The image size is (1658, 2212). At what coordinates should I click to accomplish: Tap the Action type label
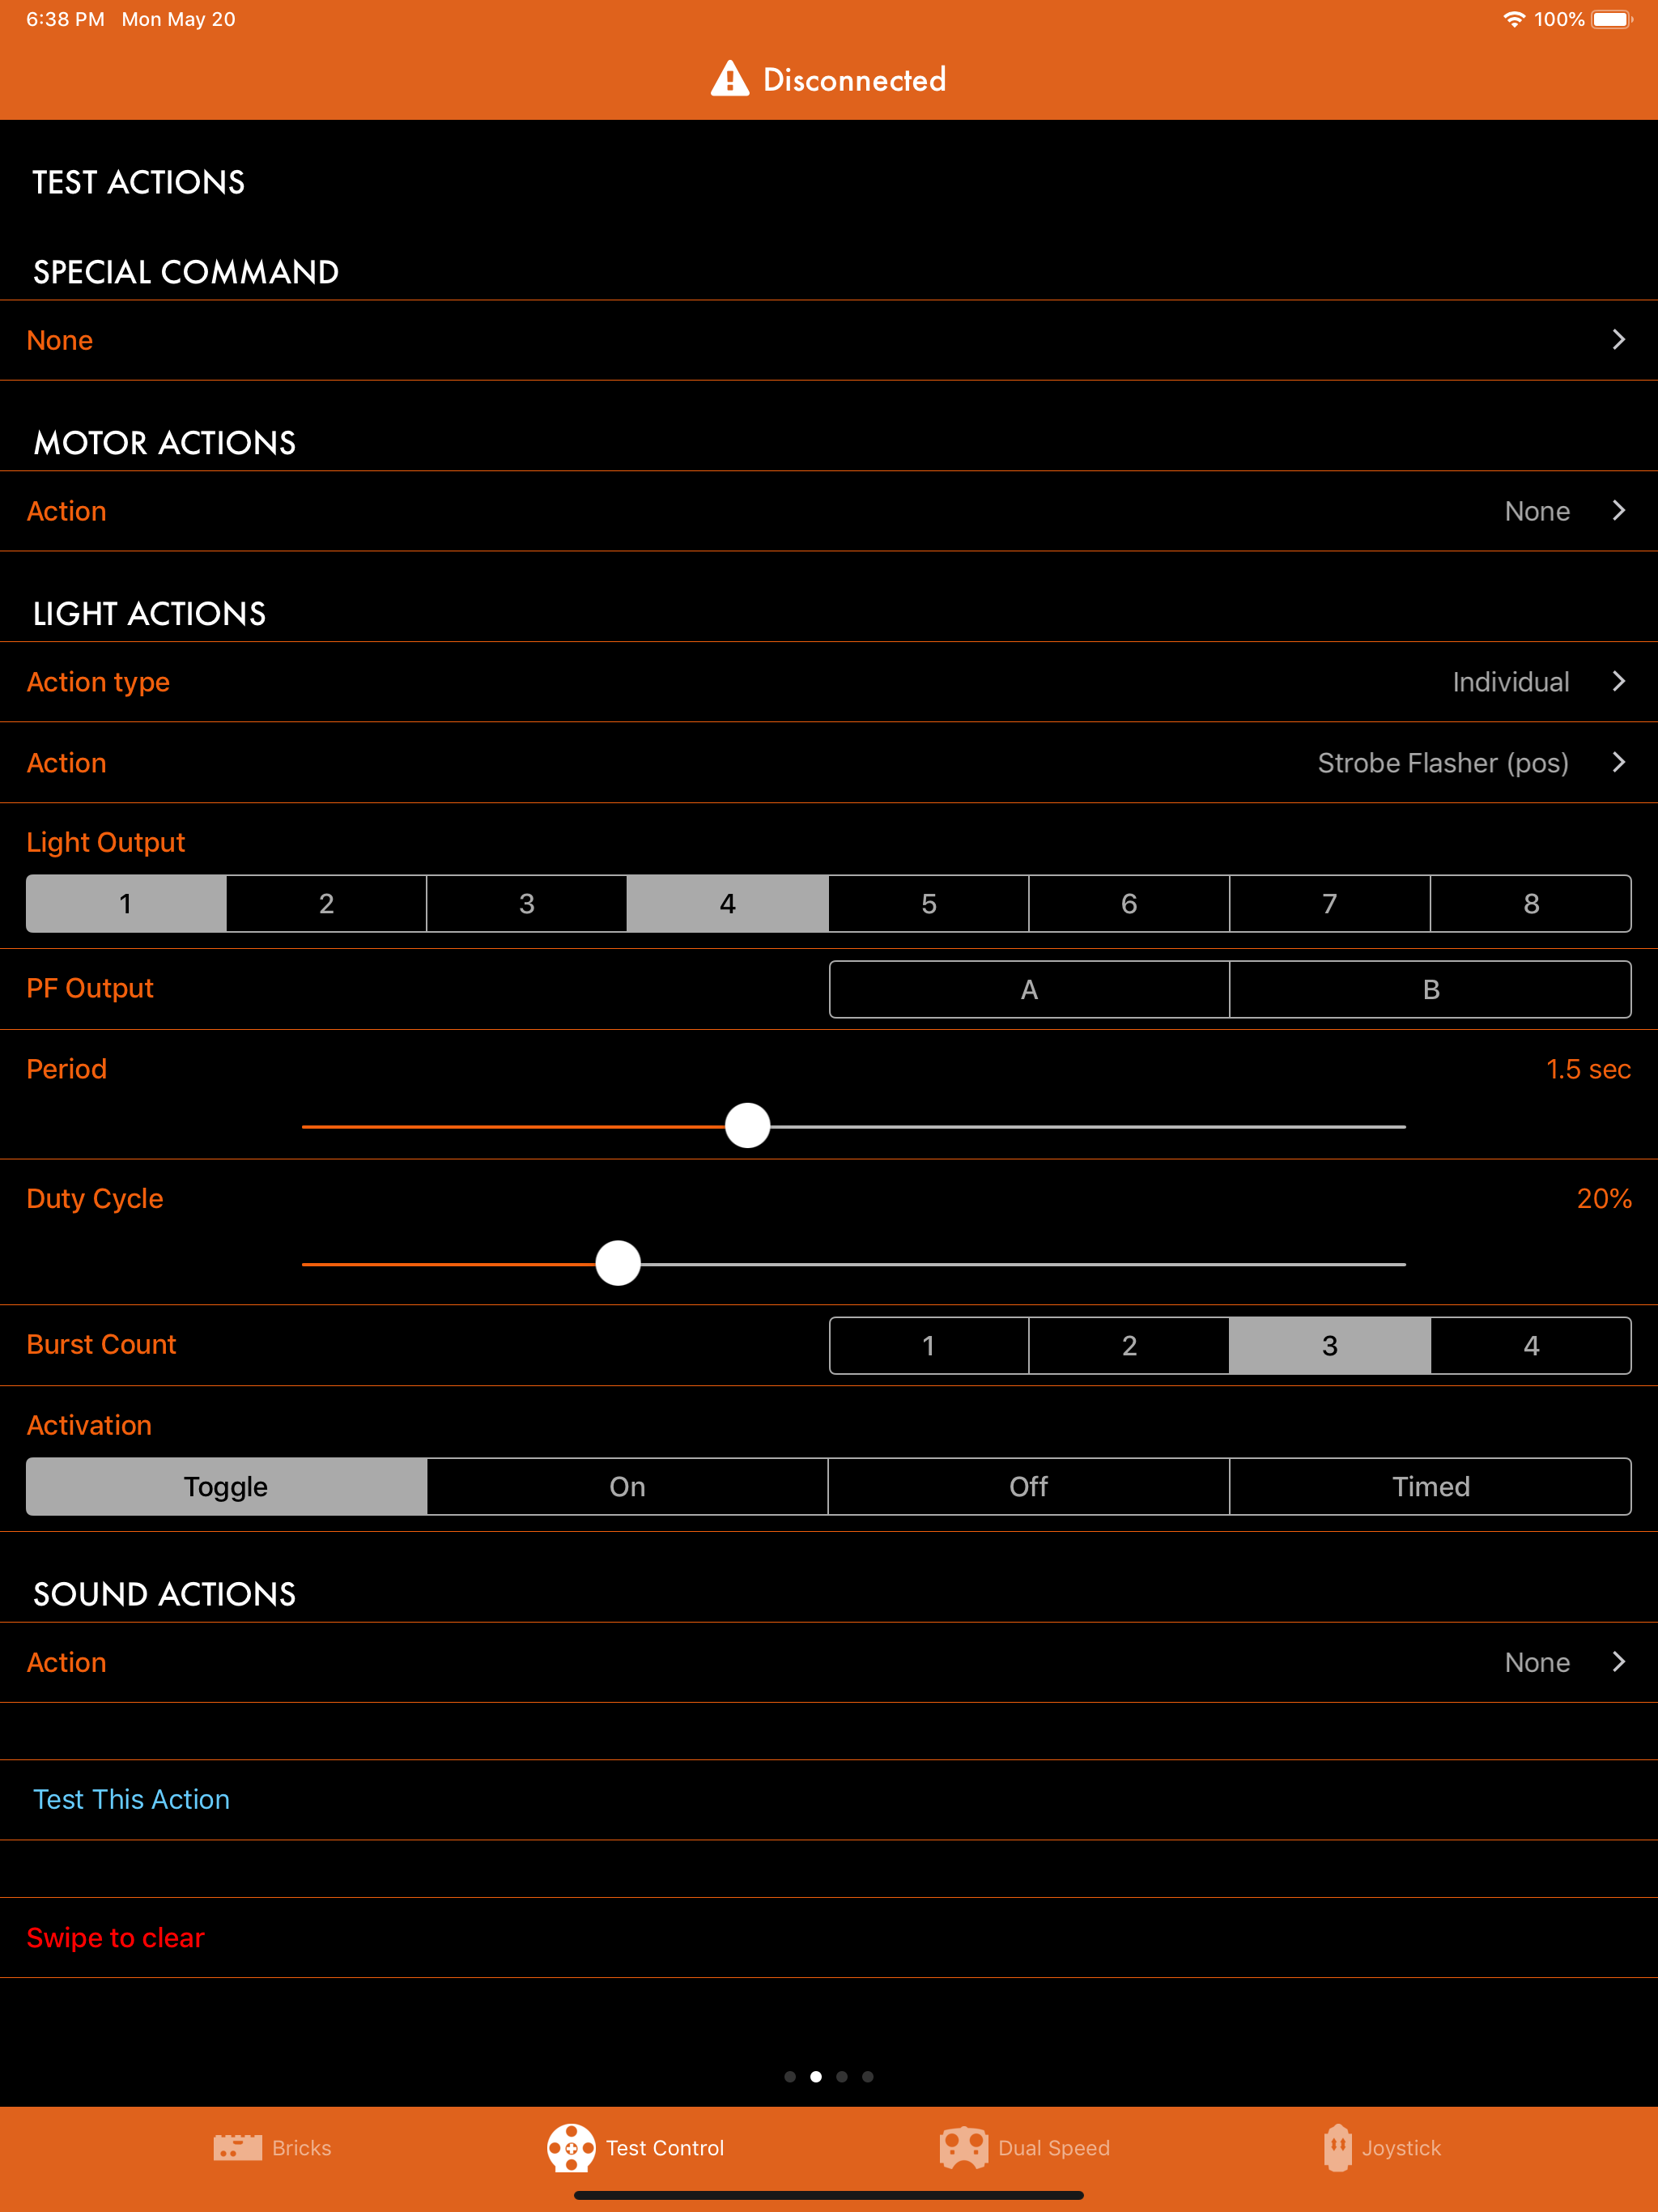point(98,682)
